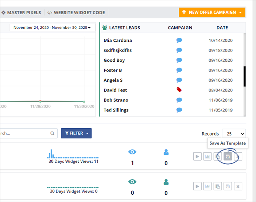The width and height of the screenshot is (256, 202).
Task: Open the Filter dropdown button
Action: click(76, 133)
